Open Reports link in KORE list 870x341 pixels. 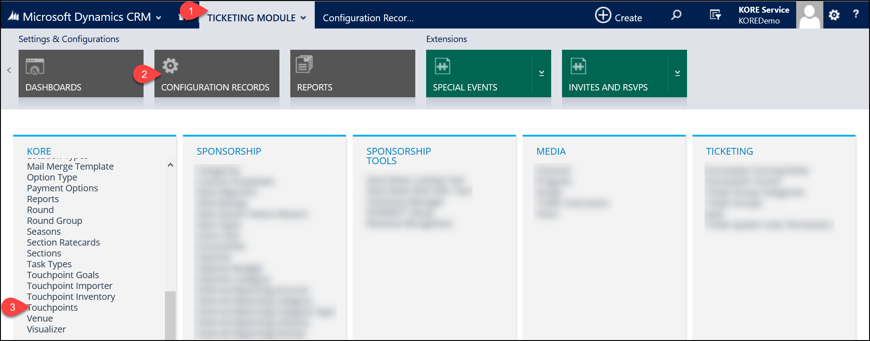click(x=43, y=199)
